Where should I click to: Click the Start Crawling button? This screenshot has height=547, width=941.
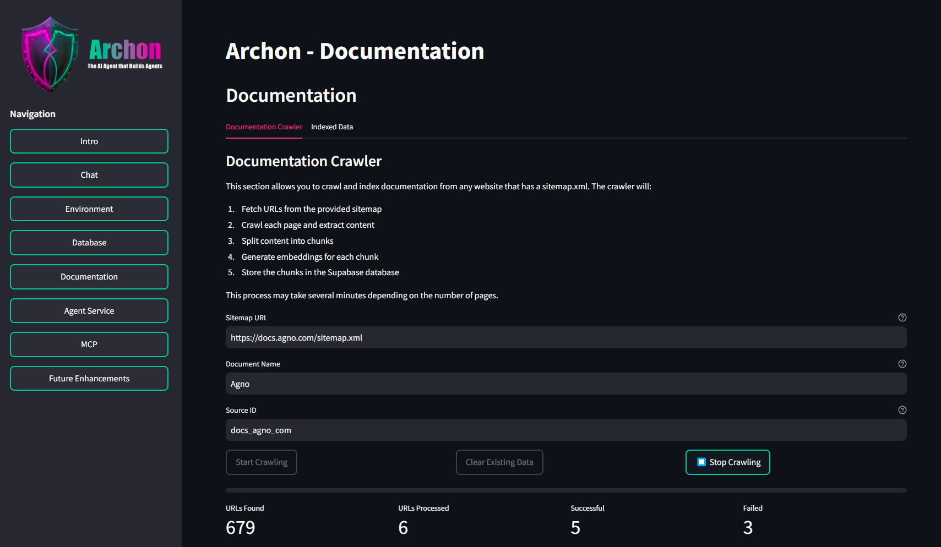coord(262,462)
